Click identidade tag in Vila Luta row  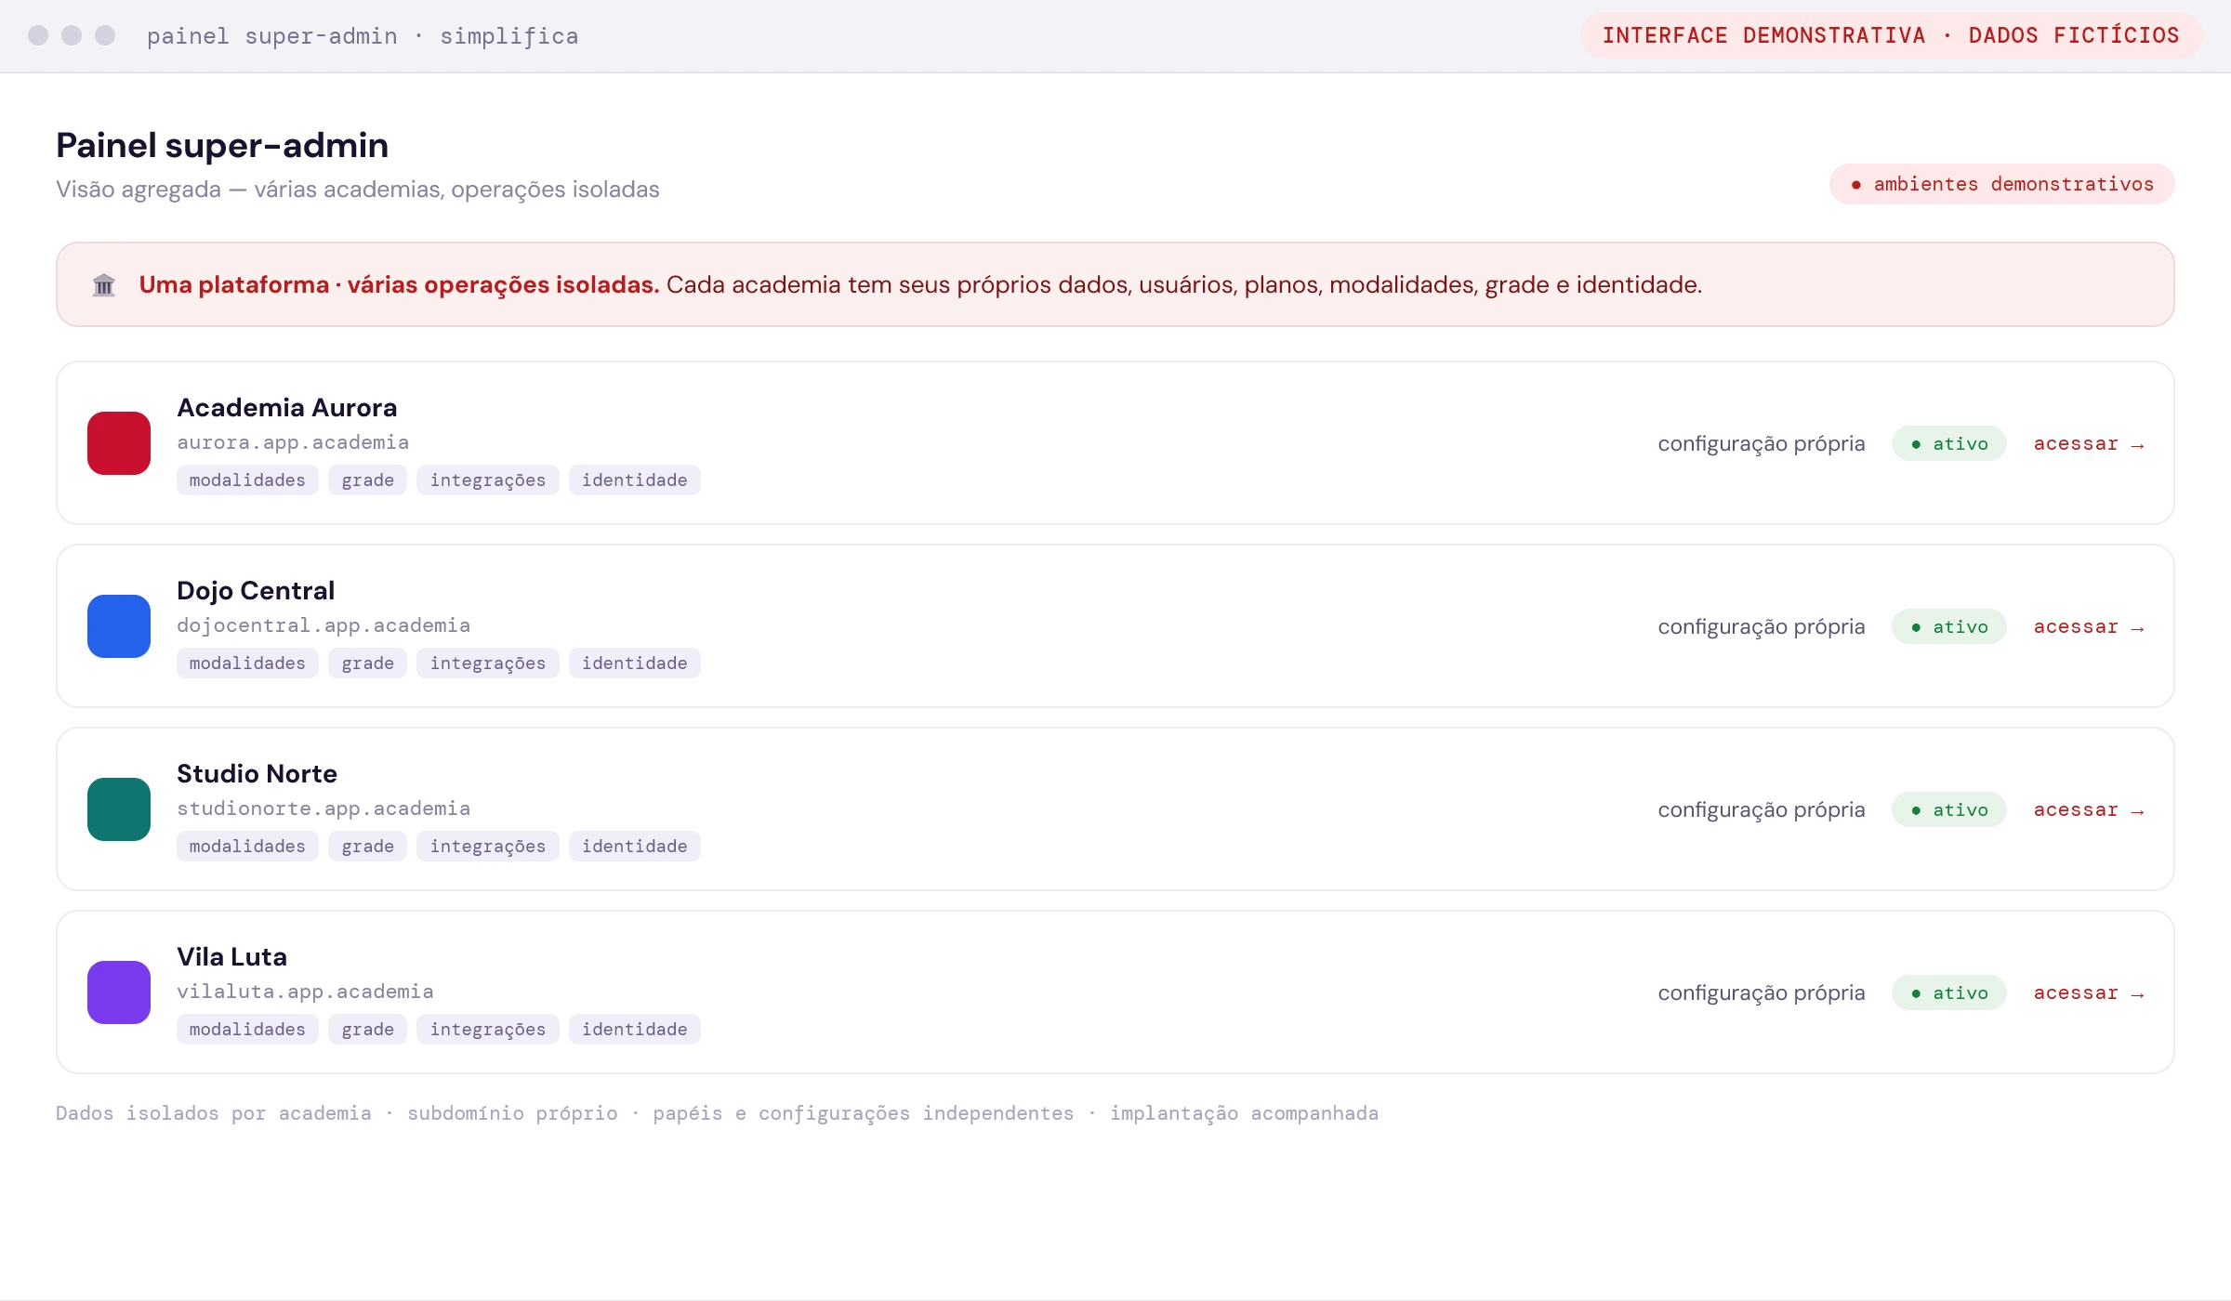[635, 1030]
